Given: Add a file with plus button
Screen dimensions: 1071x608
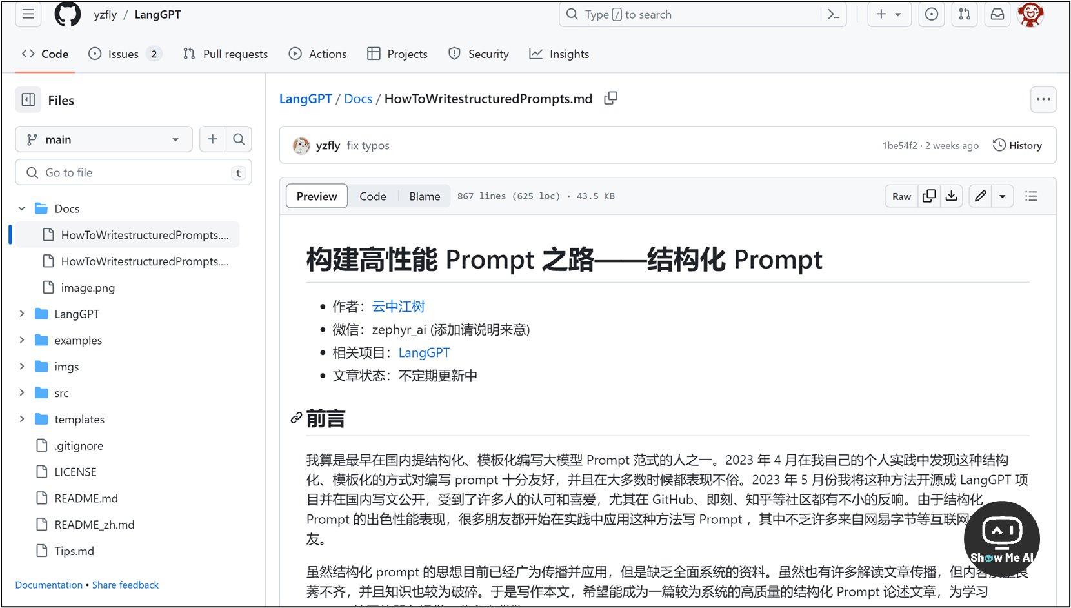Looking at the screenshot, I should click(x=213, y=139).
